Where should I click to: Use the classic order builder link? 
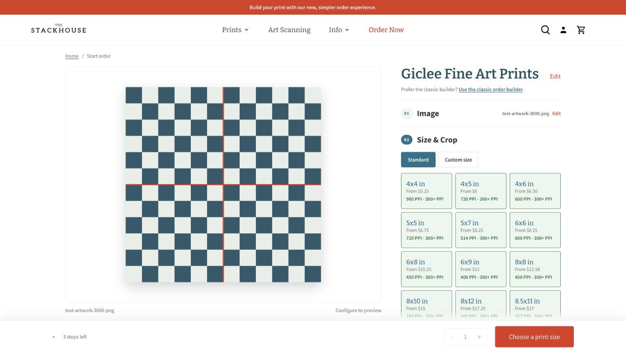click(491, 90)
